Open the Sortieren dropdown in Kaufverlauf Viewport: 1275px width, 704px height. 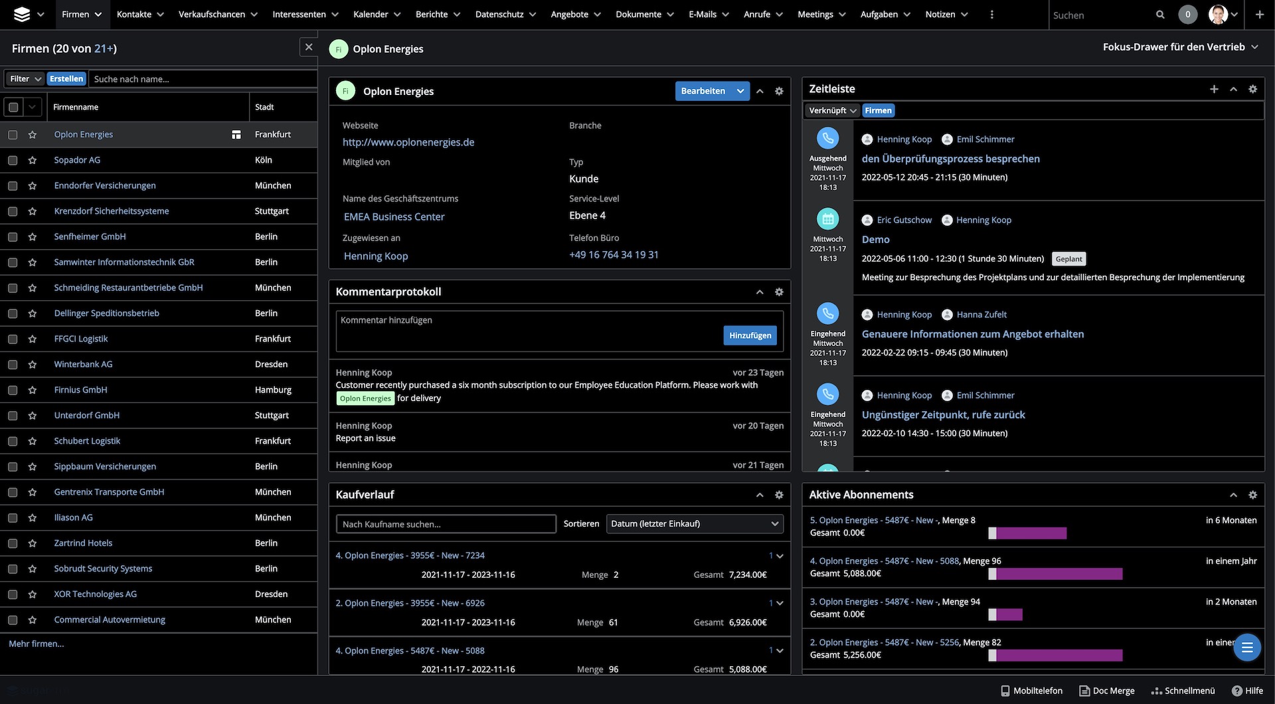694,524
